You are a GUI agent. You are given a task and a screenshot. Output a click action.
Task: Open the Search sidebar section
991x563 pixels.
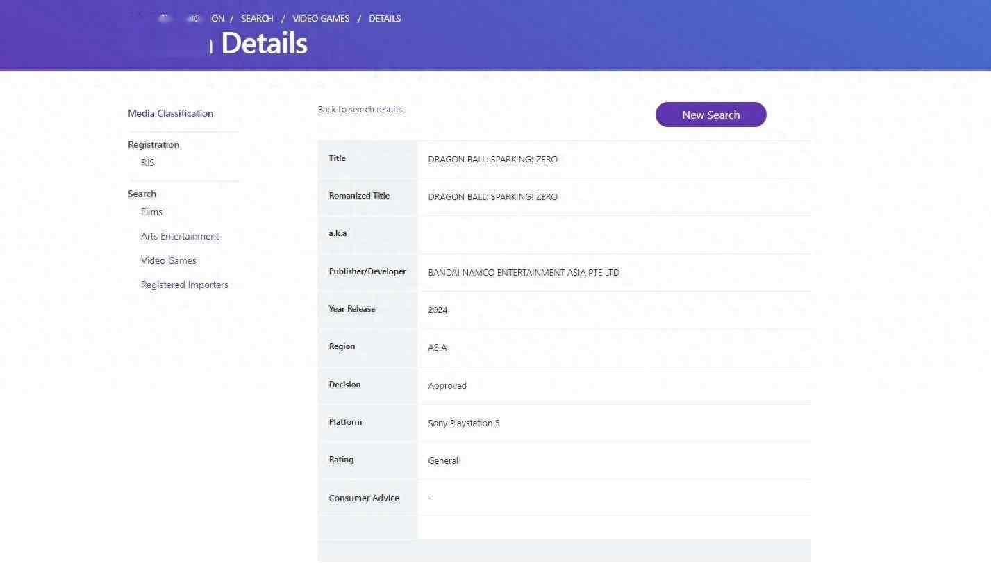pos(142,194)
